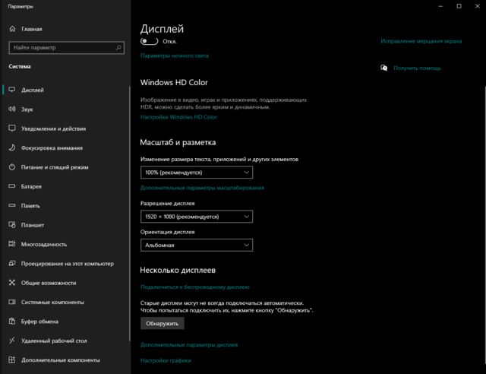Click the Focus assist moon icon
Image resolution: width=486 pixels, height=374 pixels.
coord(12,148)
